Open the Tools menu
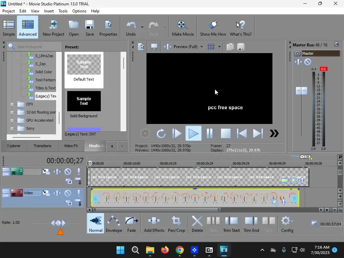Viewport: 344px width, 258px height. pos(63,11)
